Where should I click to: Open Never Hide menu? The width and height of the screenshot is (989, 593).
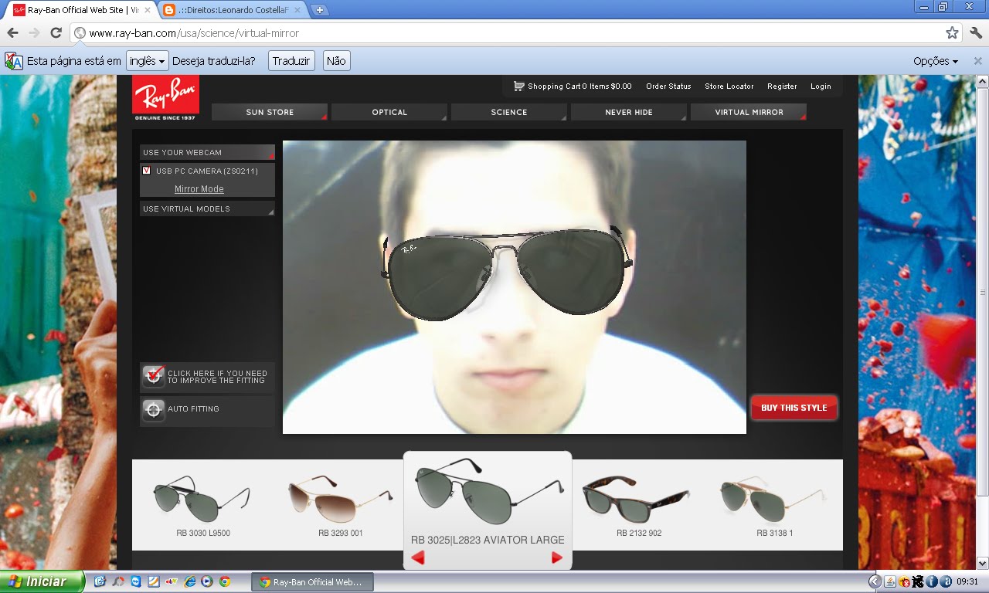click(629, 112)
